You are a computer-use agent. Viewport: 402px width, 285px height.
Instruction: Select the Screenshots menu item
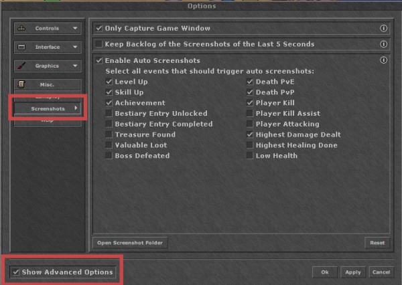click(48, 108)
